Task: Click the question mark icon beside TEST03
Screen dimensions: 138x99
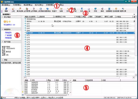Action: [x=25, y=22]
